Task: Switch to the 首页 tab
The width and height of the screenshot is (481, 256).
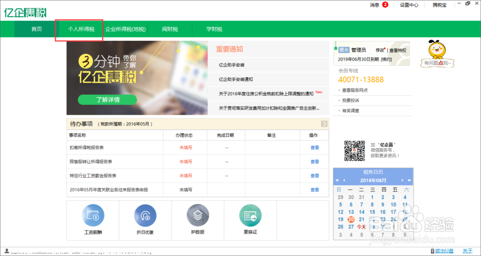Action: click(37, 29)
